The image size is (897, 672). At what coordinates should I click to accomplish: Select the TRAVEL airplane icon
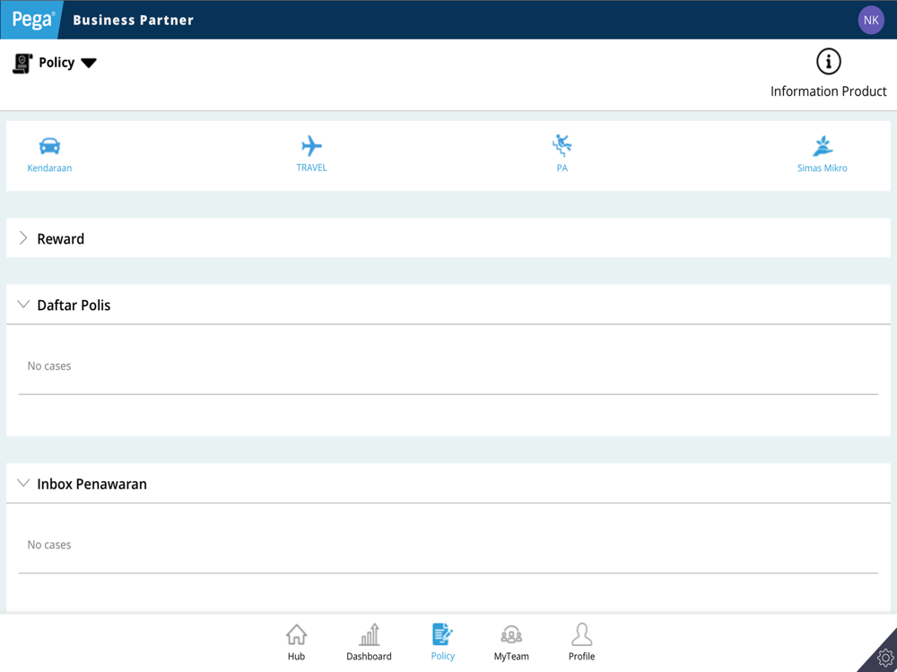point(312,146)
